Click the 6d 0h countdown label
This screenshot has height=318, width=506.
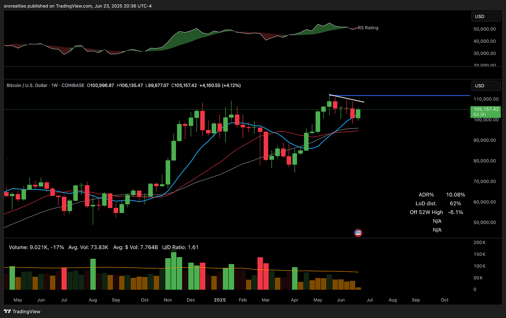480,114
